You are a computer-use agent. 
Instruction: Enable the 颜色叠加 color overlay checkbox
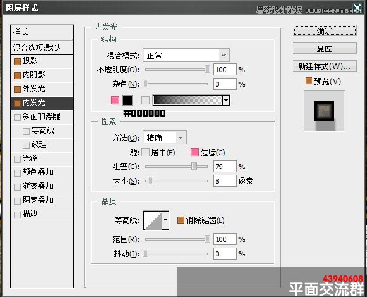click(x=17, y=173)
